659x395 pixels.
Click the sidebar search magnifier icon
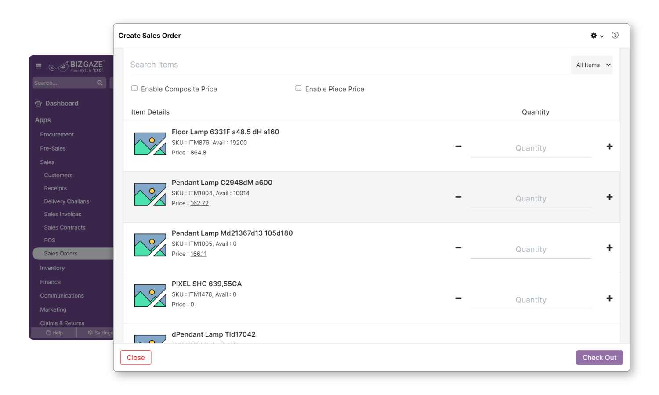click(x=100, y=83)
